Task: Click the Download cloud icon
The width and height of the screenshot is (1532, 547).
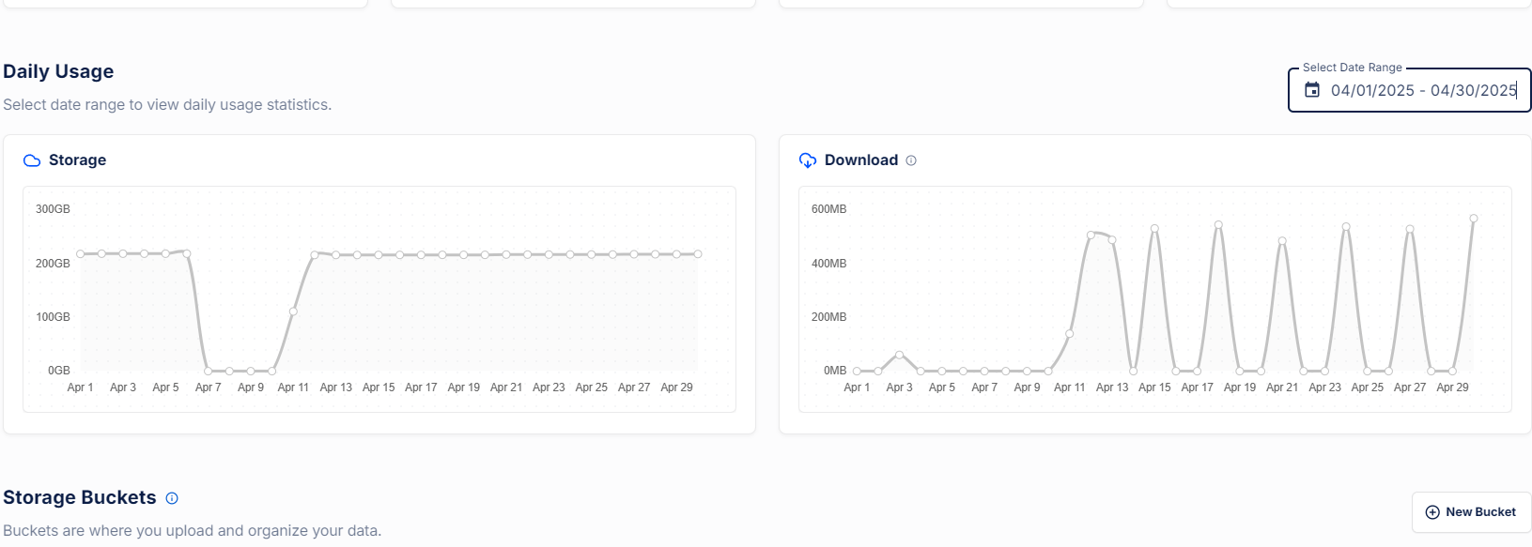Action: pyautogui.click(x=808, y=160)
